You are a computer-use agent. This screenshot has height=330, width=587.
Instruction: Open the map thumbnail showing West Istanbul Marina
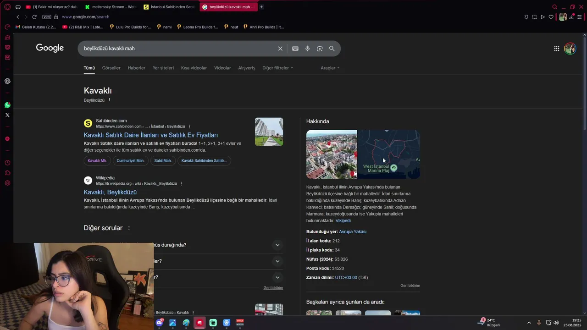389,154
